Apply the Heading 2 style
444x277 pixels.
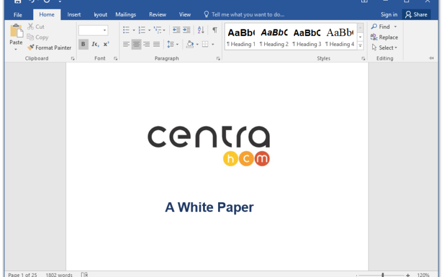coord(274,37)
